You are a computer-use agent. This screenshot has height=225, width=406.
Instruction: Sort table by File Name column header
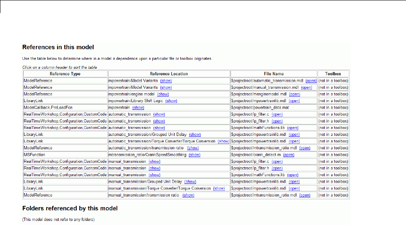pyautogui.click(x=273, y=74)
